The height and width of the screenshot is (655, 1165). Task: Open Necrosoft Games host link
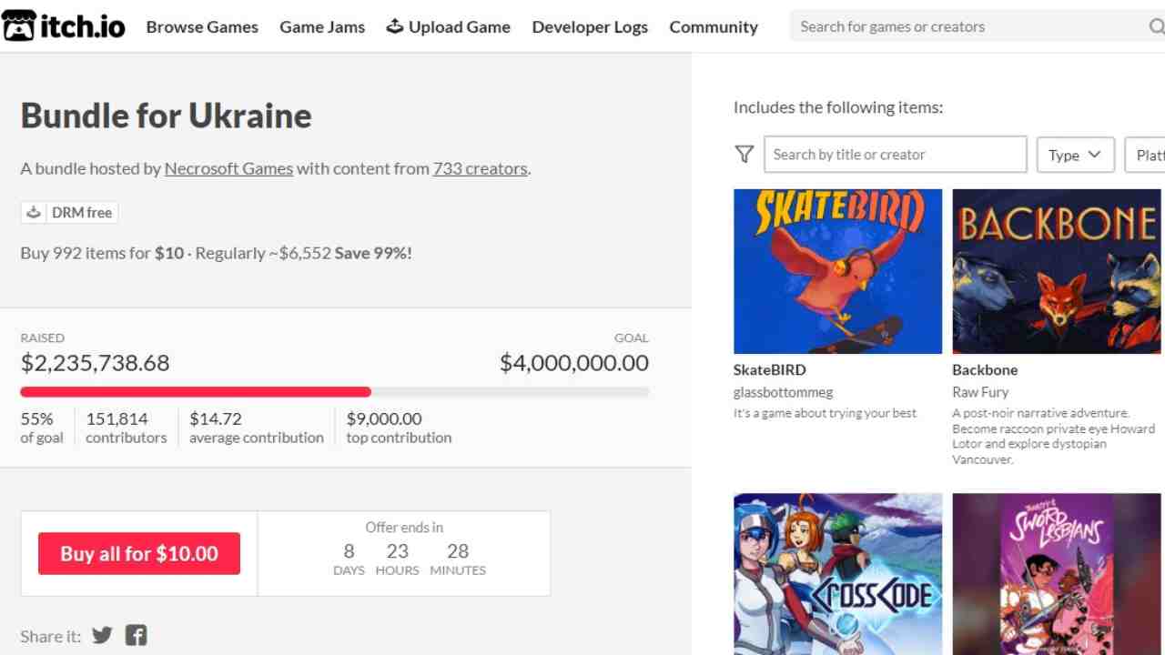(x=228, y=168)
